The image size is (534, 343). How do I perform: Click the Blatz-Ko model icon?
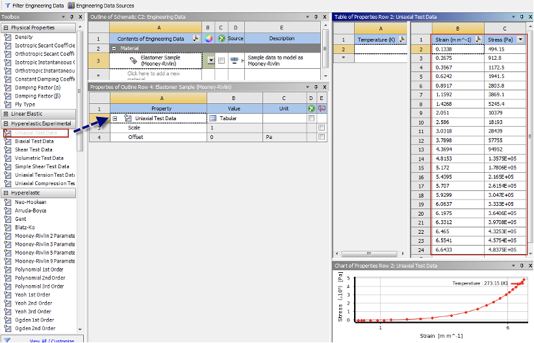(x=8, y=227)
